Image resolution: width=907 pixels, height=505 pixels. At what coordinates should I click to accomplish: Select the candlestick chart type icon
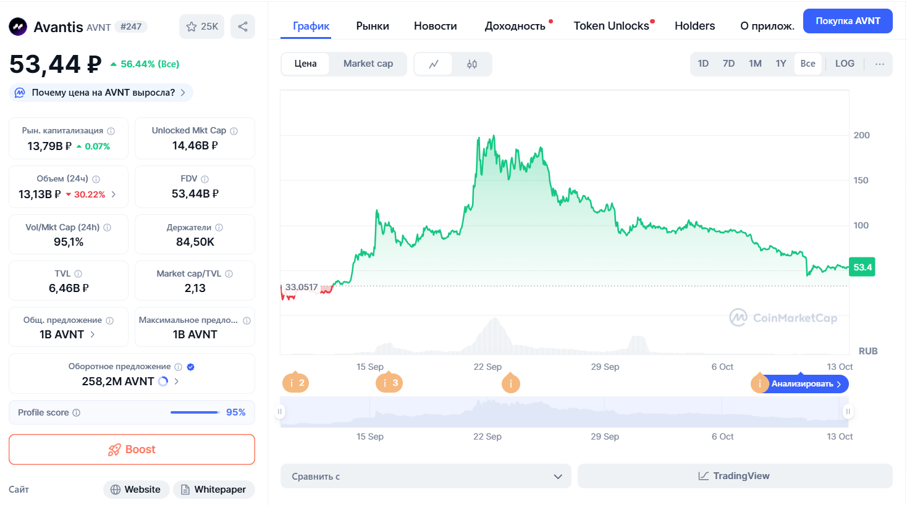coord(472,64)
